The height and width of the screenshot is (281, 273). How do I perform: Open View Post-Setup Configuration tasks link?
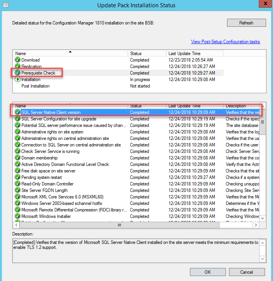click(225, 42)
